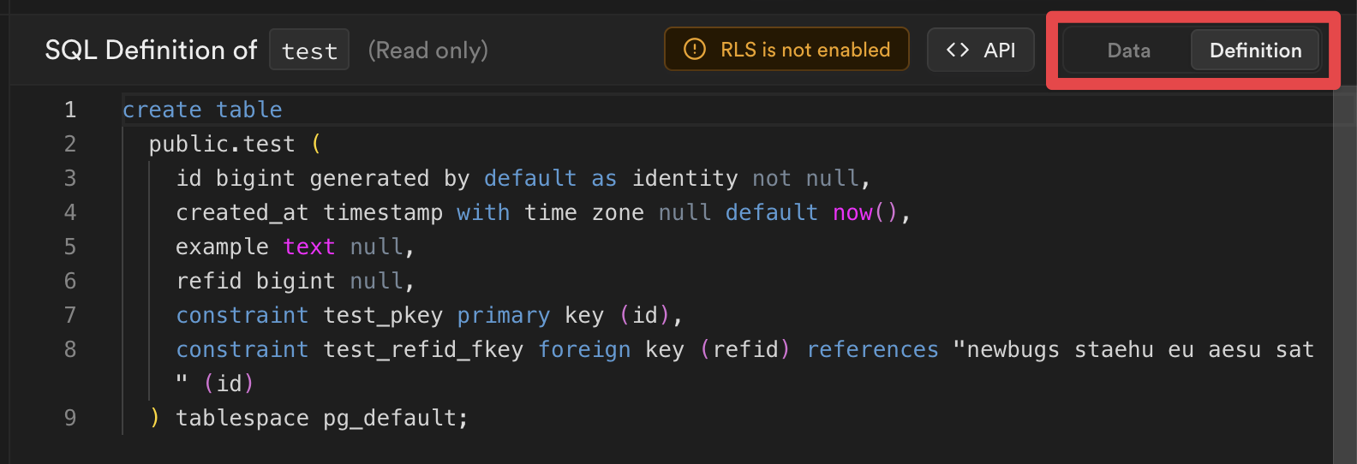
Task: Click line number 9 in the gutter
Action: tap(70, 418)
